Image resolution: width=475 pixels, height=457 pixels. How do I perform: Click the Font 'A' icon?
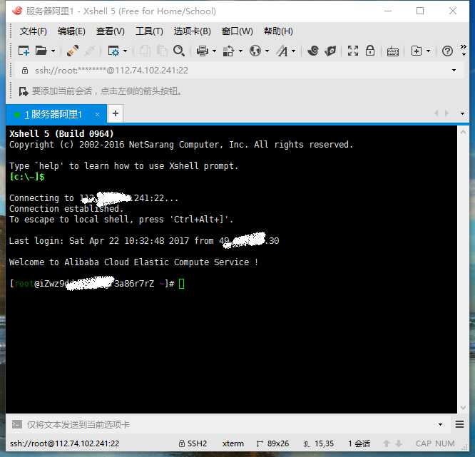pyautogui.click(x=282, y=51)
